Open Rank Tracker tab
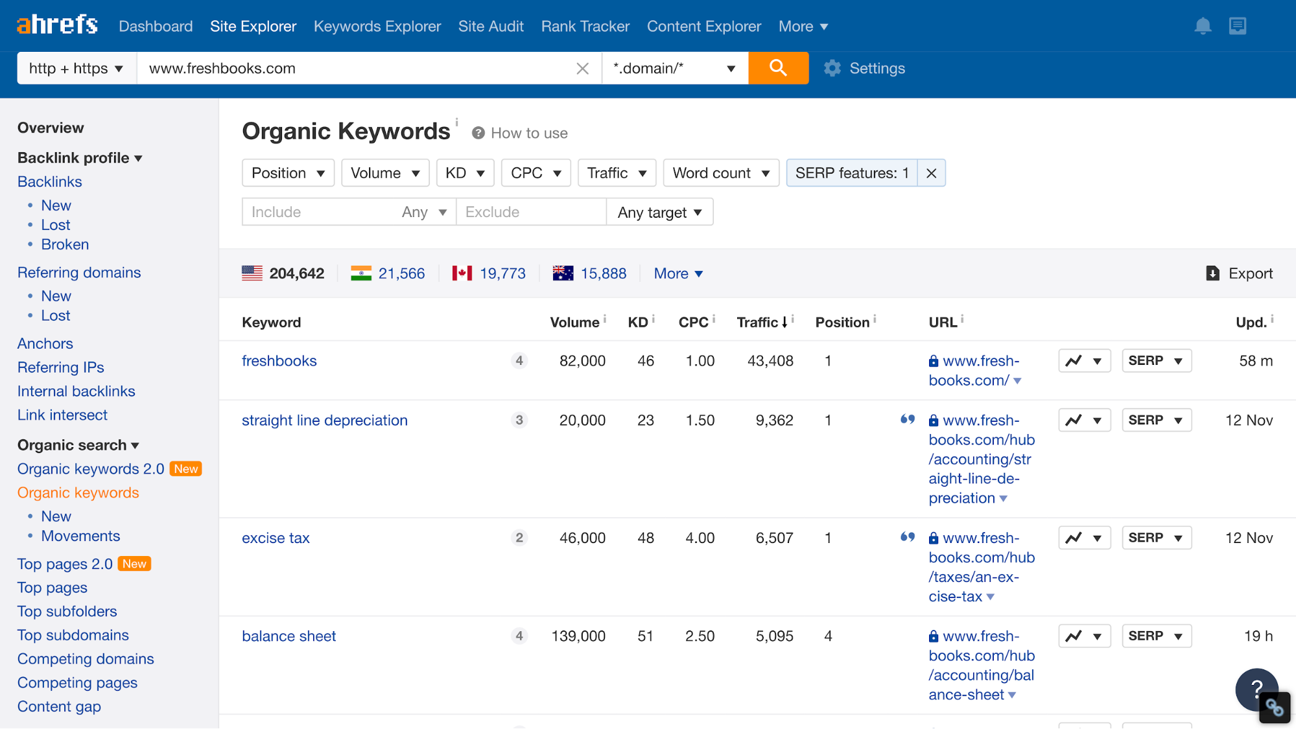Image resolution: width=1296 pixels, height=729 pixels. pos(585,26)
